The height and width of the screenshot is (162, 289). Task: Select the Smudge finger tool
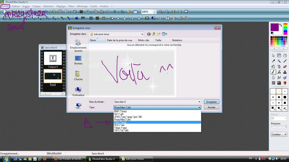[279, 77]
